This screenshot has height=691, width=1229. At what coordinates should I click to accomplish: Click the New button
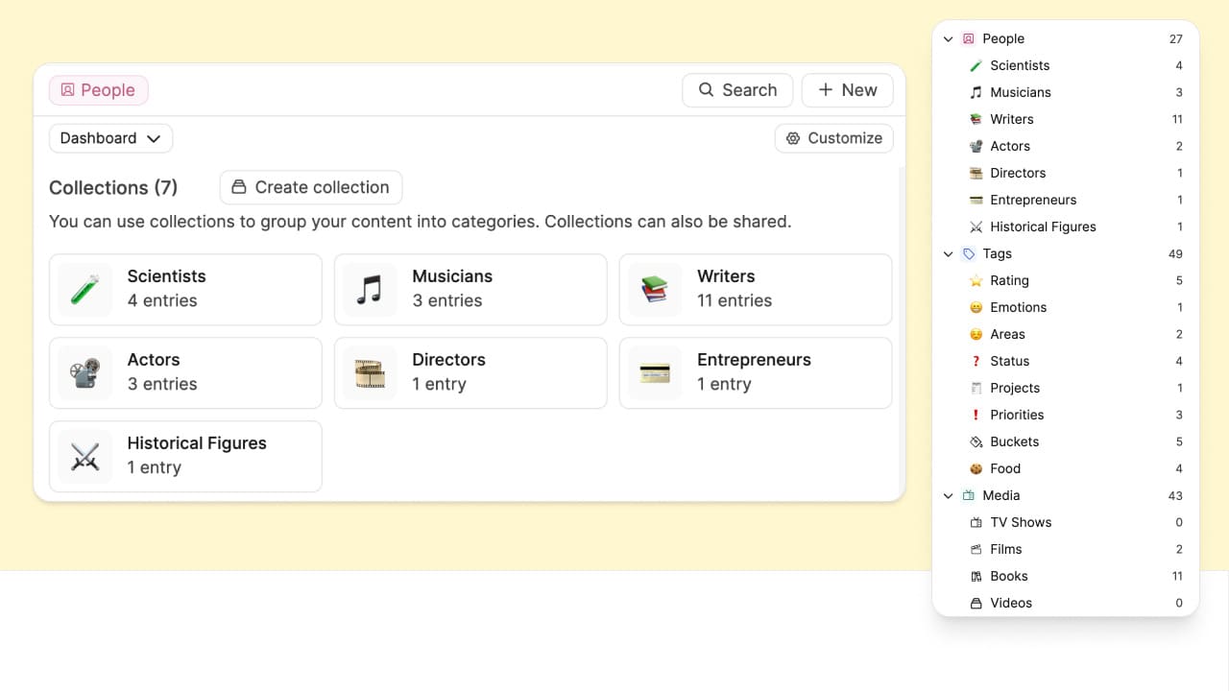[x=847, y=90]
